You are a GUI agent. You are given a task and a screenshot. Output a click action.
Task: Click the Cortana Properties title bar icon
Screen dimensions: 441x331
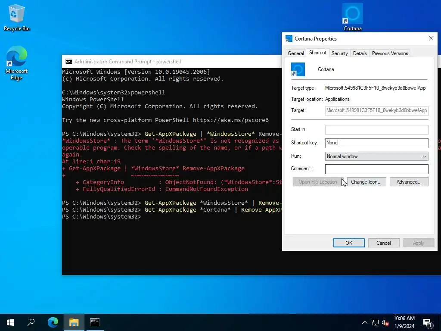289,38
